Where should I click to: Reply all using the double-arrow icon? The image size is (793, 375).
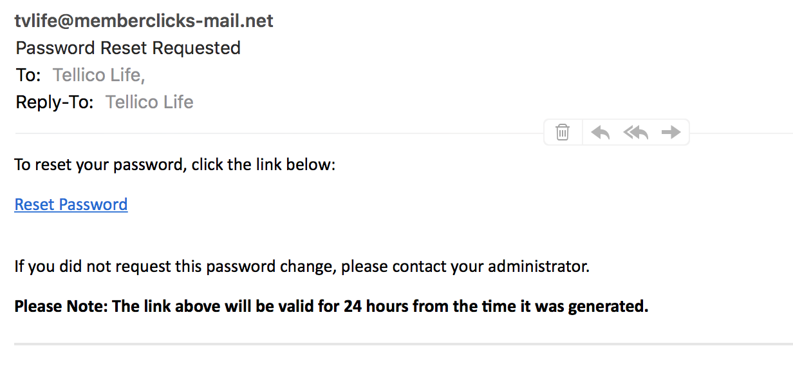coord(635,133)
